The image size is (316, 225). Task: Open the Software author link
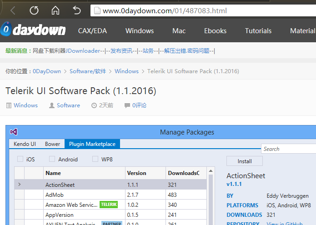click(x=68, y=105)
